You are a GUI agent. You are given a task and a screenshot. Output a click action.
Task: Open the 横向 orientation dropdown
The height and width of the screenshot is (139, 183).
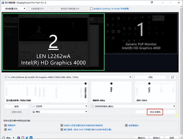(x=60, y=112)
